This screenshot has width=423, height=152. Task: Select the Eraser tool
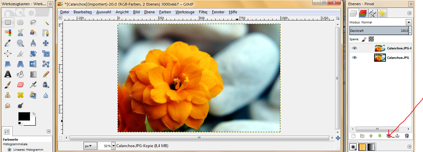[21, 85]
